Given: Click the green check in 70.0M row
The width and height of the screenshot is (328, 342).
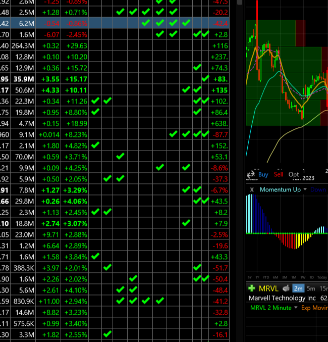Looking at the screenshot, I should [x=120, y=156].
